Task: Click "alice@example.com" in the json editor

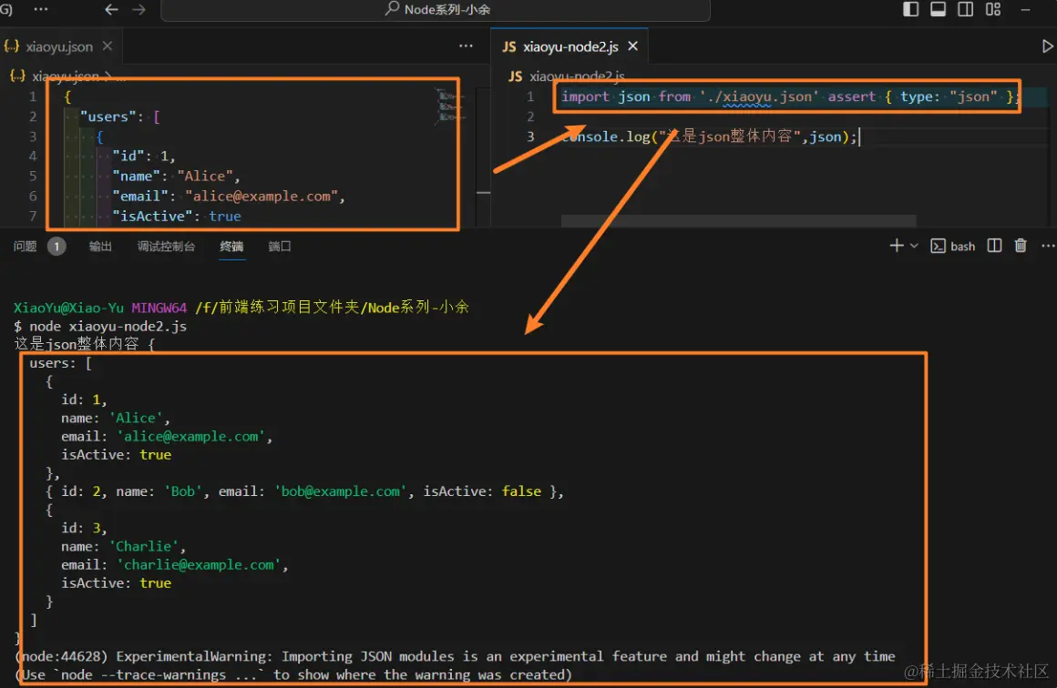Action: click(x=262, y=196)
